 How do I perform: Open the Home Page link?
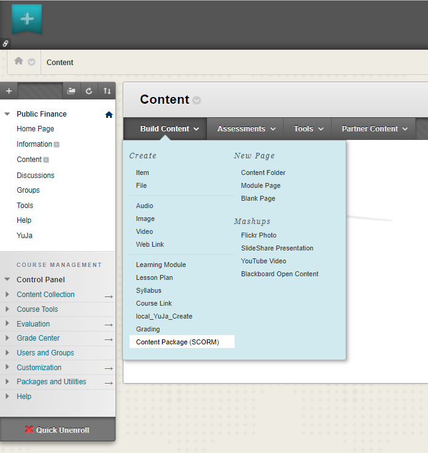(x=35, y=129)
